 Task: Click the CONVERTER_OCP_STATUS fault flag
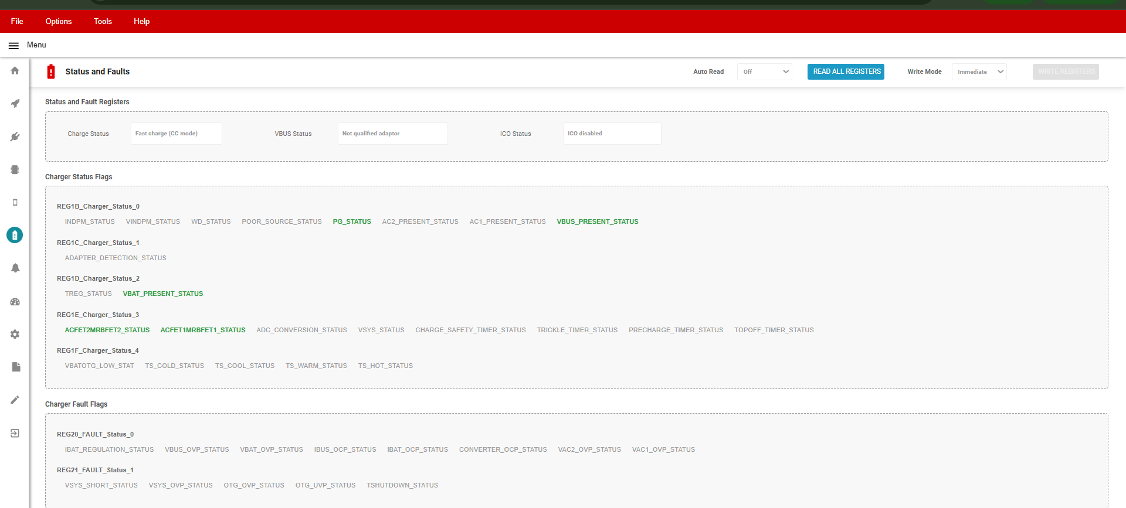(503, 449)
